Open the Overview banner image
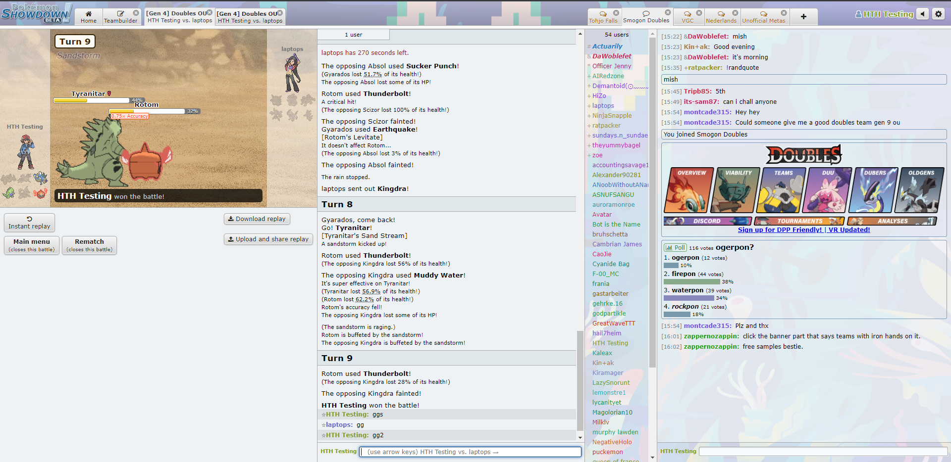This screenshot has width=951, height=462. click(688, 190)
